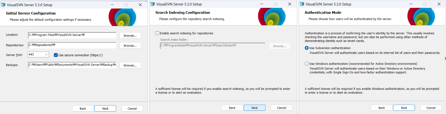Click Back in Search Indexing Configuration window
The image size is (446, 114).
click(232, 108)
